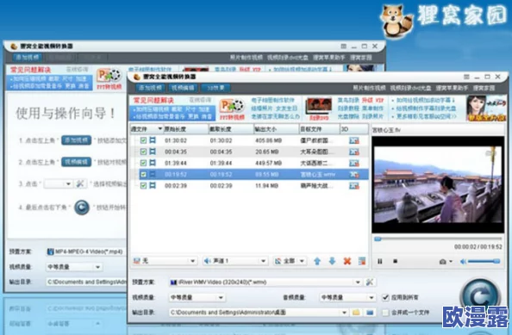Delete selected file with the red X icon

point(347,261)
